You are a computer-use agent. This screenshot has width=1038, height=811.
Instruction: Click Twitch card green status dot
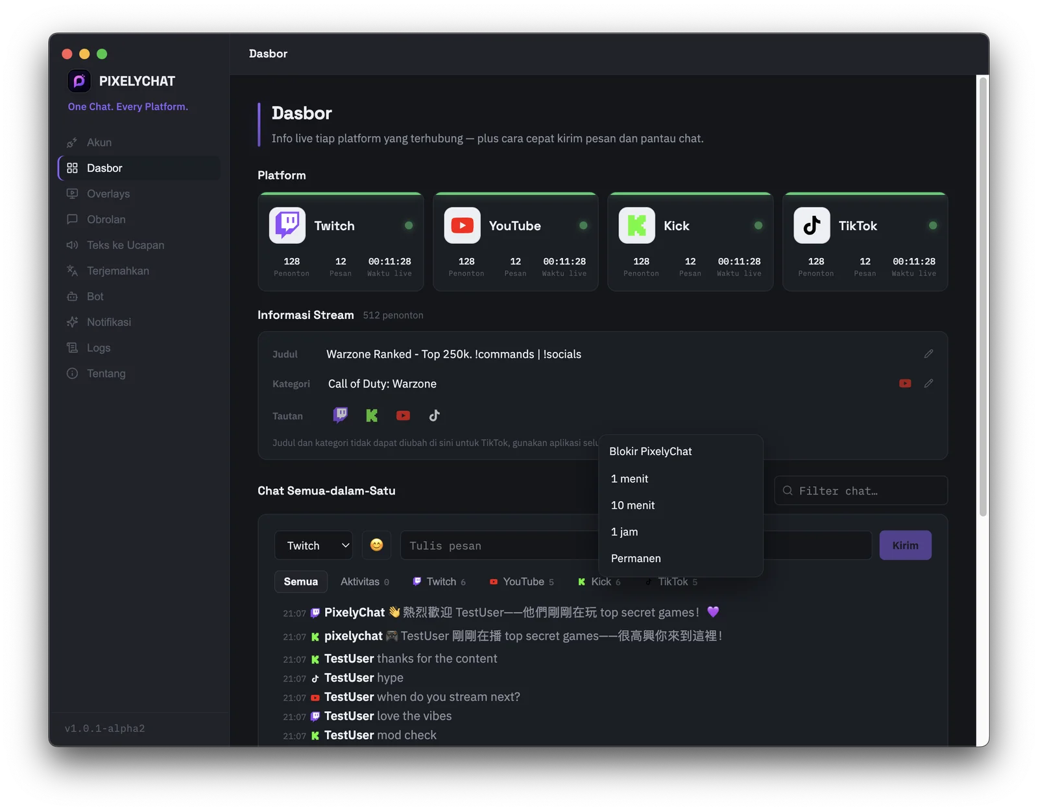[x=409, y=226]
